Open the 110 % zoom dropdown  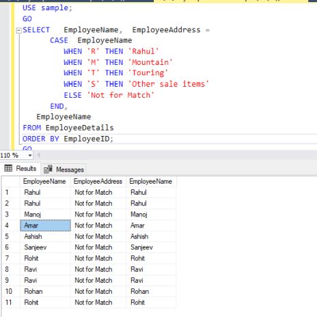click(x=30, y=156)
